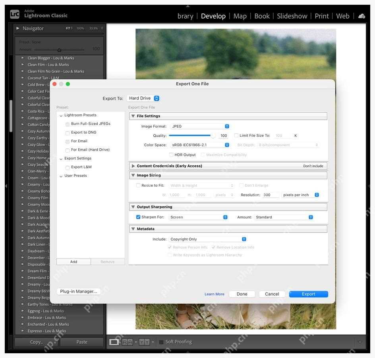This screenshot has height=358, width=375.
Task: Open the sharpening Amount Standard dropdown
Action: tap(284, 217)
